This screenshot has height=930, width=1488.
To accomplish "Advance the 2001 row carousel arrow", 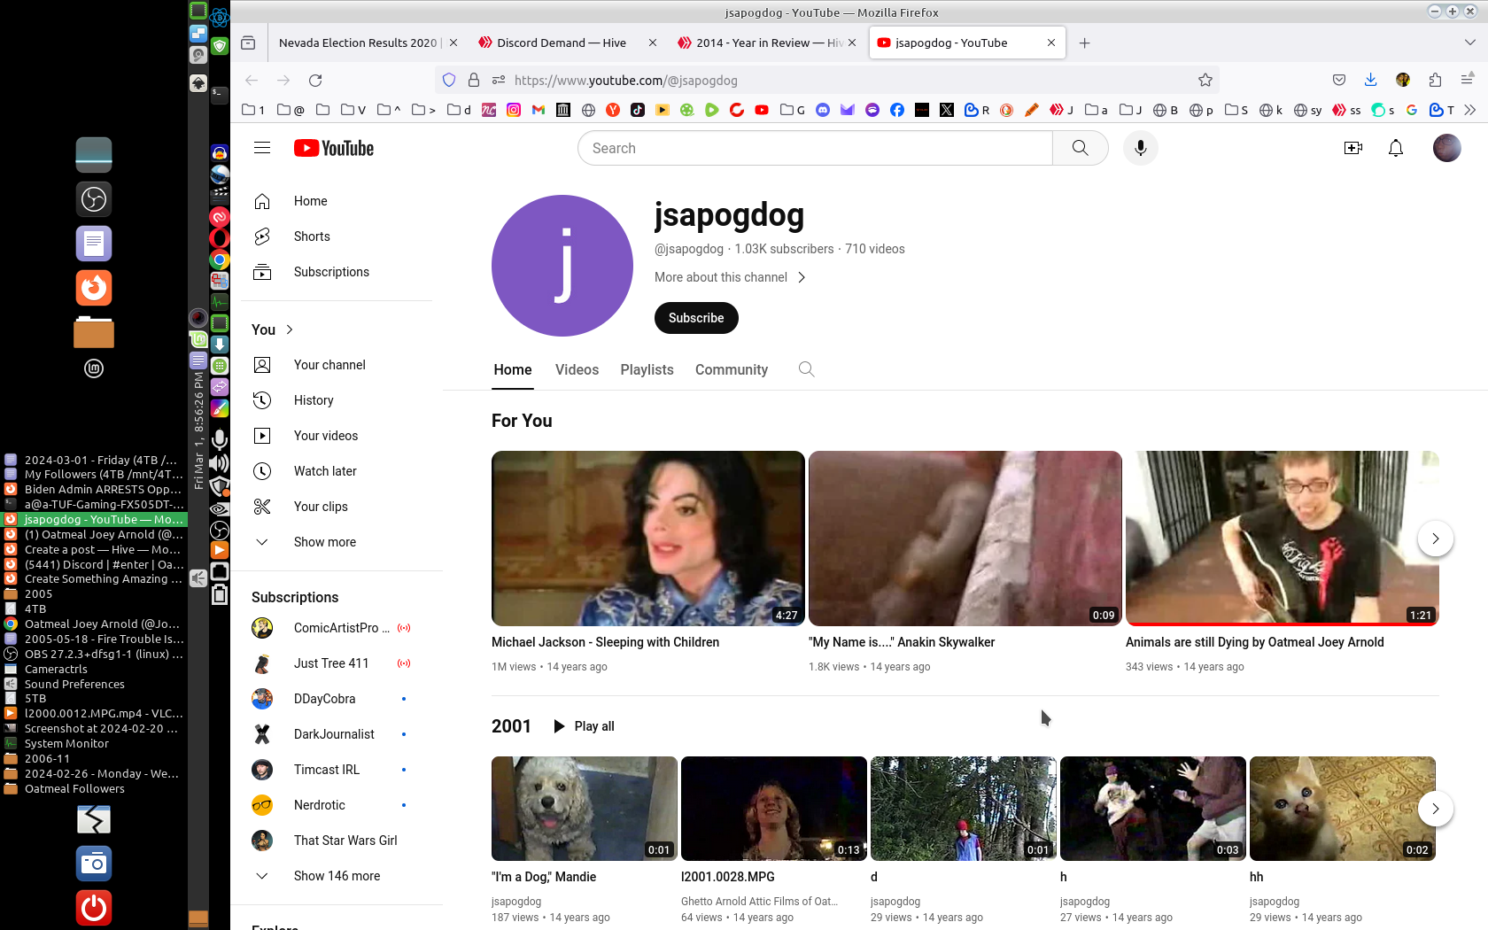I will pyautogui.click(x=1436, y=809).
